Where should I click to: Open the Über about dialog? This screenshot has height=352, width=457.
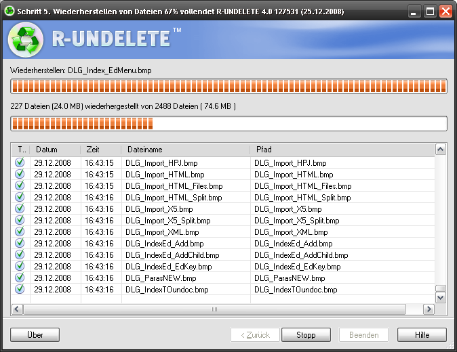point(35,335)
